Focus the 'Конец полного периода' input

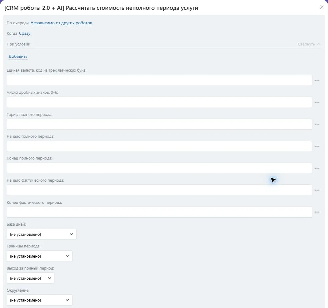(x=159, y=168)
